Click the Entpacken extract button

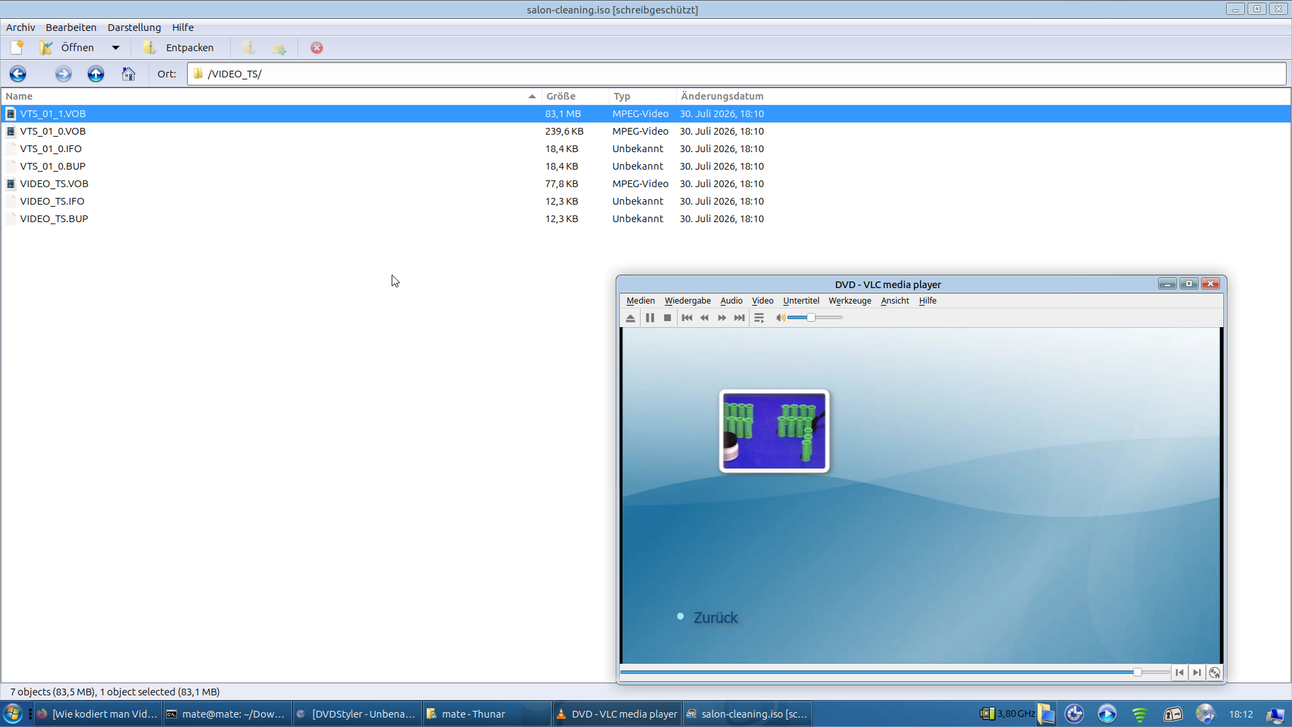click(x=179, y=48)
